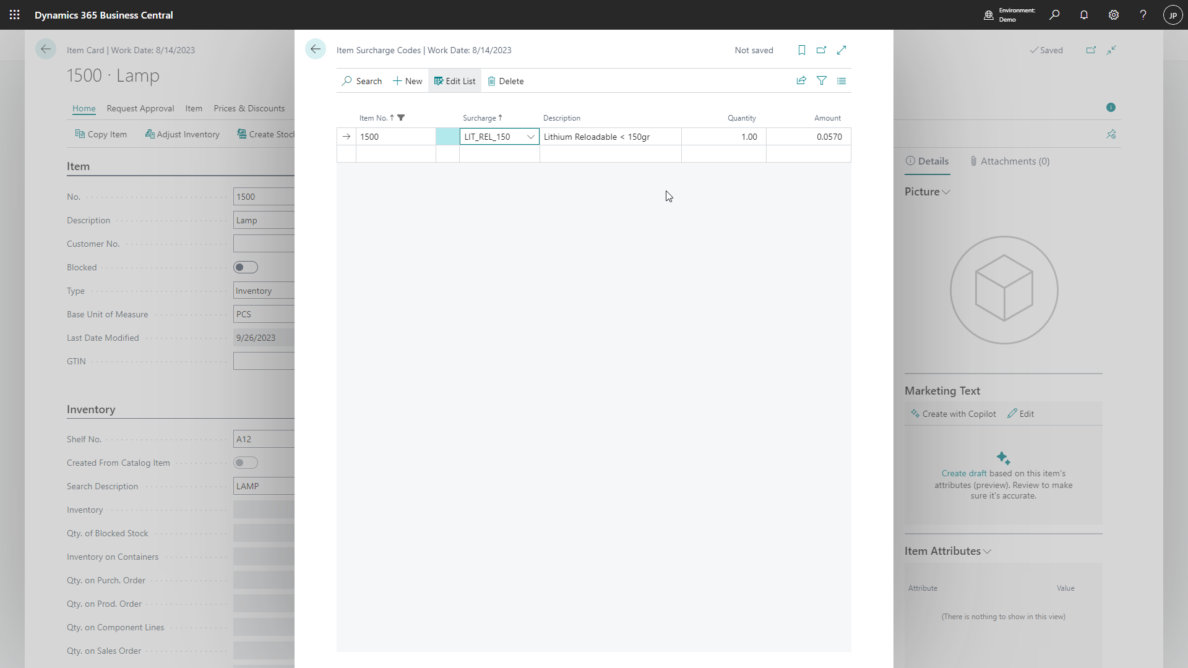This screenshot has height=668, width=1188.
Task: Toggle Created From Catalog Item switch
Action: [244, 463]
